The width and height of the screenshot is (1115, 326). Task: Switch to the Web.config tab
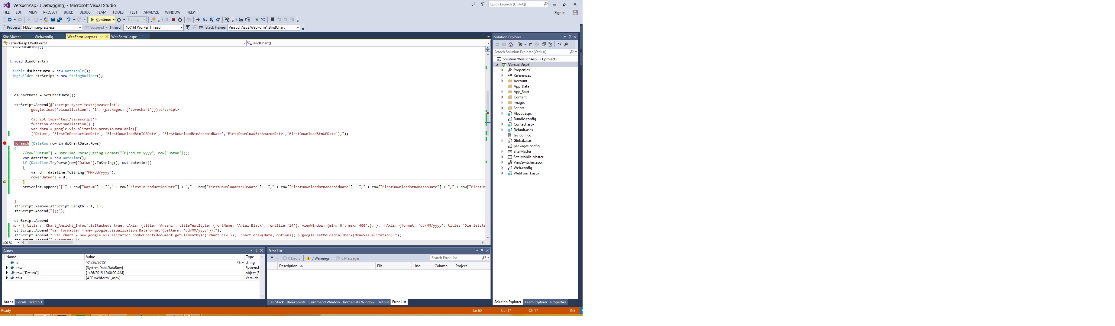[44, 37]
